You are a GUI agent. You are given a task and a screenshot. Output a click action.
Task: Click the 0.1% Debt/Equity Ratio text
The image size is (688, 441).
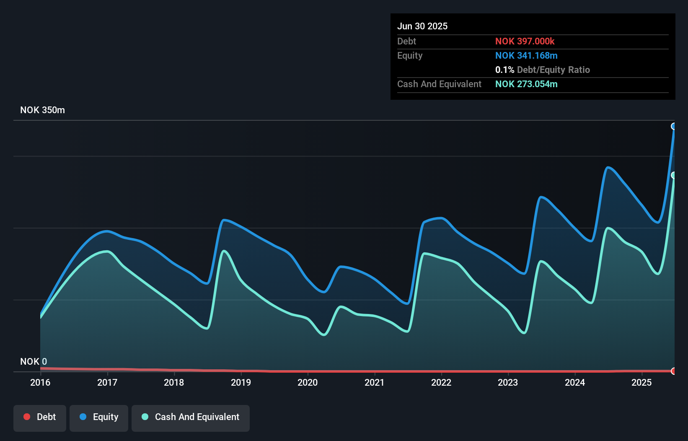point(543,70)
